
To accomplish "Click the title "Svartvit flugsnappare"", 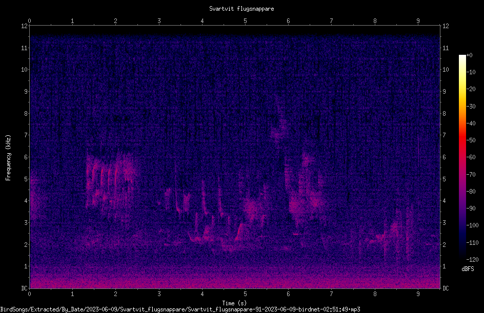I will pyautogui.click(x=241, y=9).
